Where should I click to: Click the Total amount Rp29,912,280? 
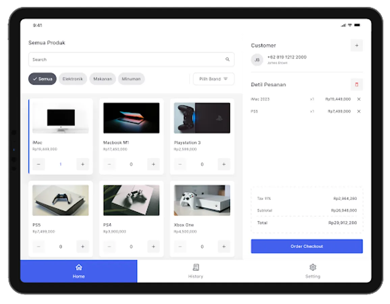(x=342, y=223)
